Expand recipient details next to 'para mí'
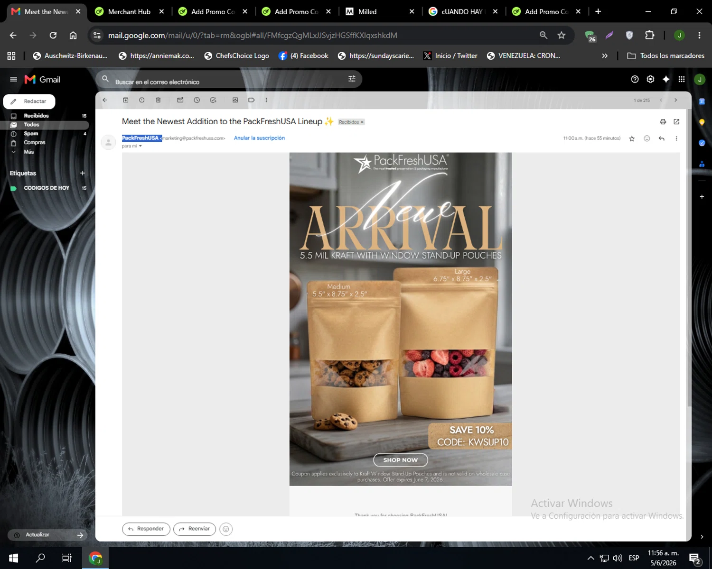The height and width of the screenshot is (569, 712). (x=141, y=146)
